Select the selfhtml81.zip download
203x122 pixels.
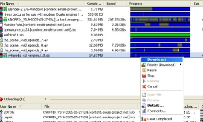pyautogui.click(x=13, y=35)
